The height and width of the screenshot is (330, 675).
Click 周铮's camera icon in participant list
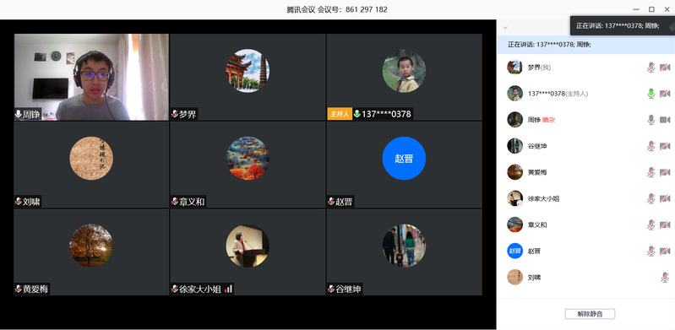(665, 120)
